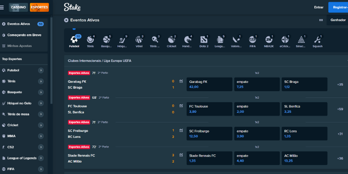Open stats icon for Qarabag vs Braga
The image size is (348, 174).
click(180, 81)
